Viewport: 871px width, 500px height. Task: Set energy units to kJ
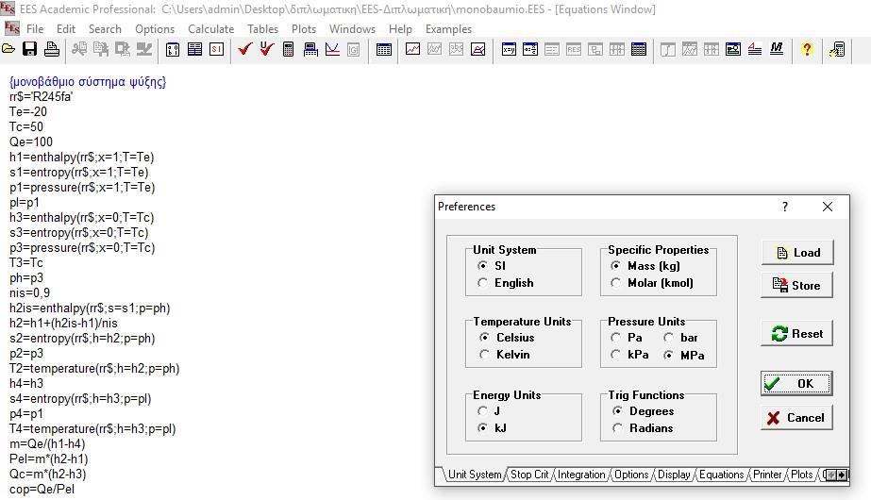tap(492, 427)
